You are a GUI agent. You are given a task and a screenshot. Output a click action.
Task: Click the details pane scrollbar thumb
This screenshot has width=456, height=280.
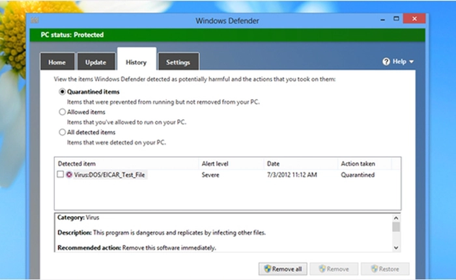[396, 227]
